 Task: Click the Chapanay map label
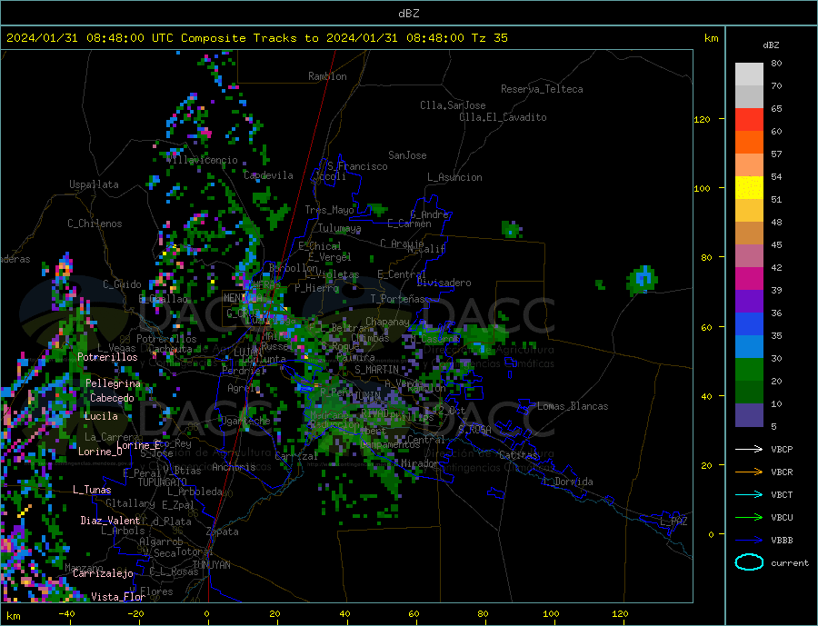pyautogui.click(x=387, y=322)
